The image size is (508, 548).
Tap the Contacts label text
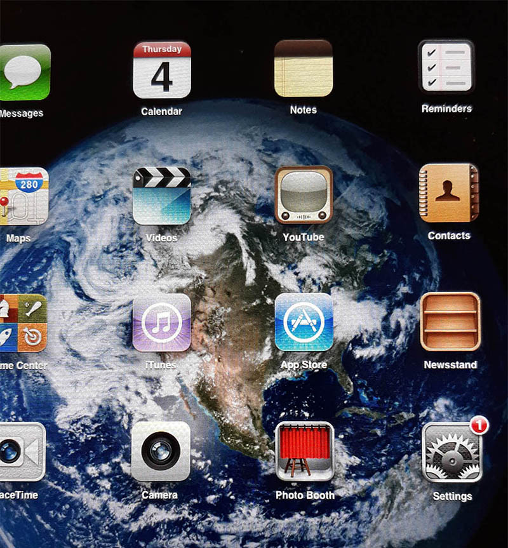point(449,236)
